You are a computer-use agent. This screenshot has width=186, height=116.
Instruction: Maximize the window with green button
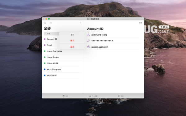(49, 19)
